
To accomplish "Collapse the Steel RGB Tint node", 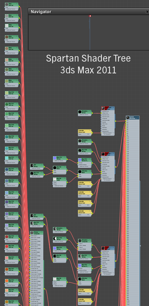I will click(17, 3).
